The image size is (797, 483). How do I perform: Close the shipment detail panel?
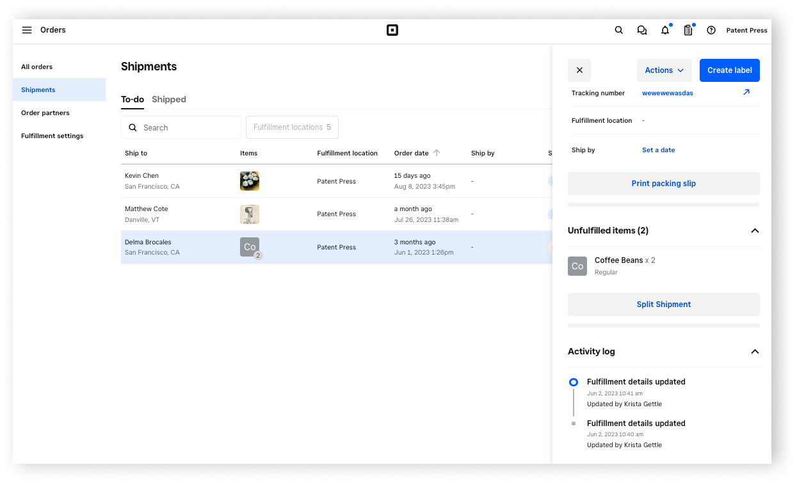click(x=579, y=70)
